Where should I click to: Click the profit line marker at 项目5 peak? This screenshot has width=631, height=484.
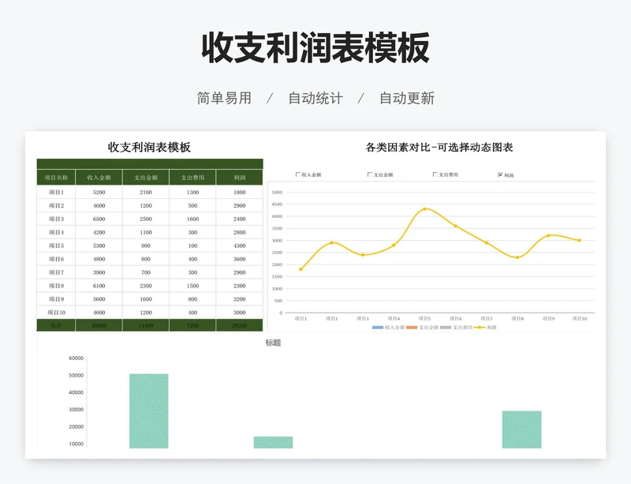[x=424, y=208]
